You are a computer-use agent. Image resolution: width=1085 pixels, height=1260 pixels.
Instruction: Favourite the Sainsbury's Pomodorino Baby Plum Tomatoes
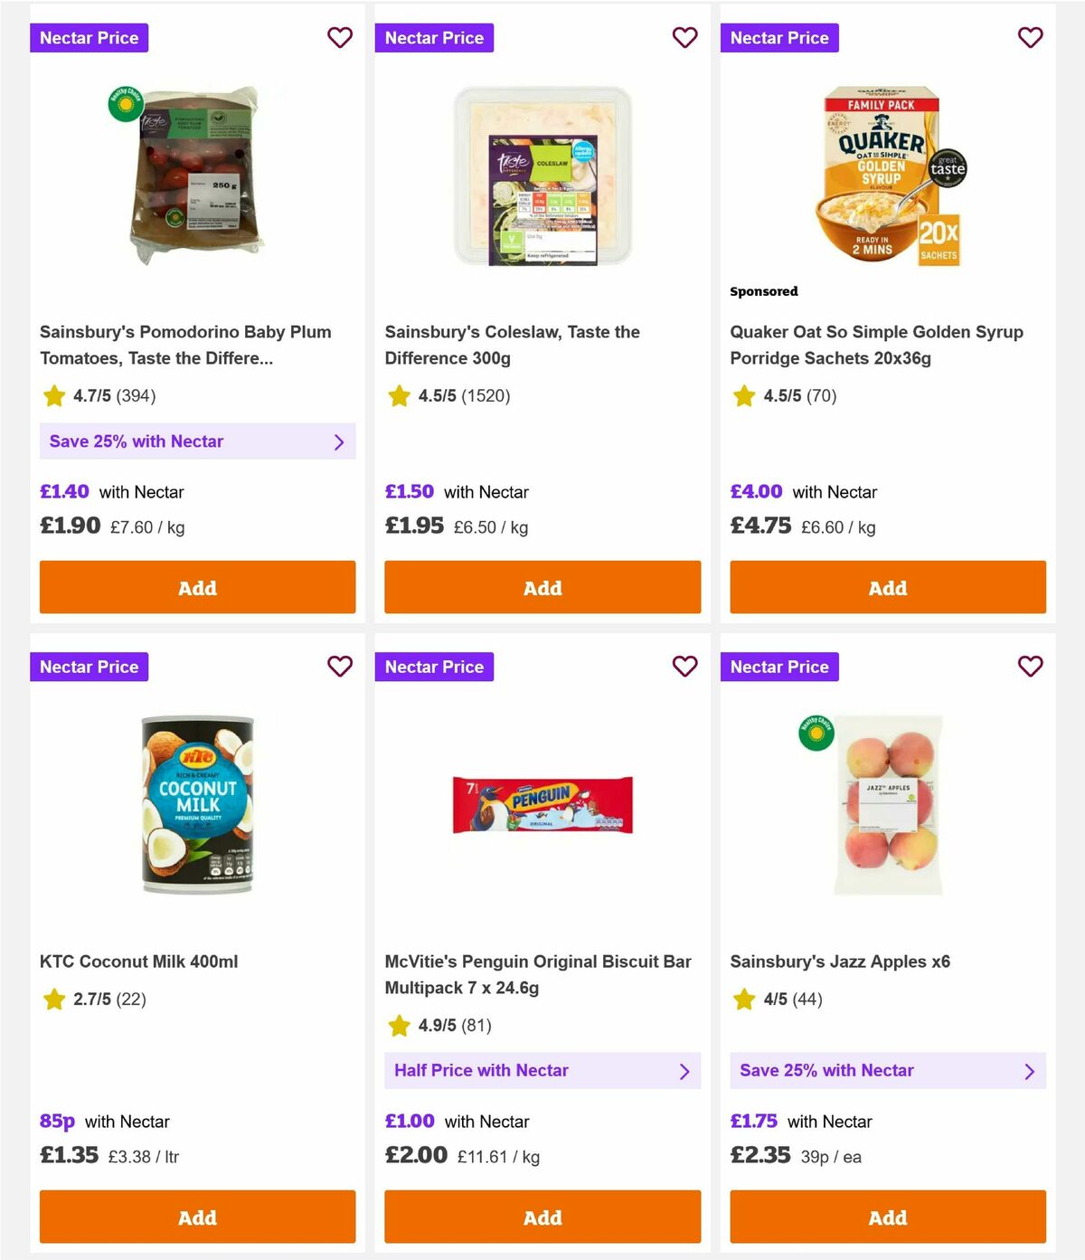[340, 37]
